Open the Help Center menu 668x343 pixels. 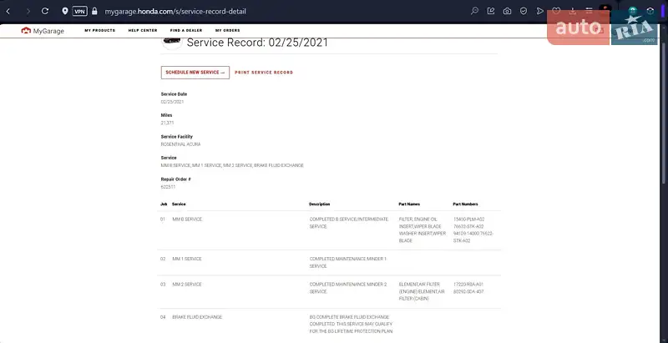click(x=143, y=30)
